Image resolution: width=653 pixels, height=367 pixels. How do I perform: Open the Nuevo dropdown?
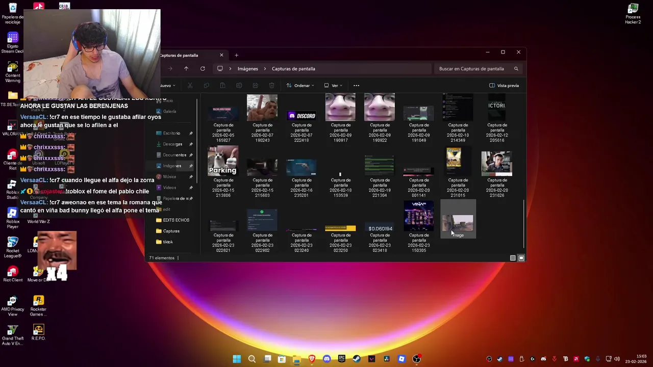(168, 86)
